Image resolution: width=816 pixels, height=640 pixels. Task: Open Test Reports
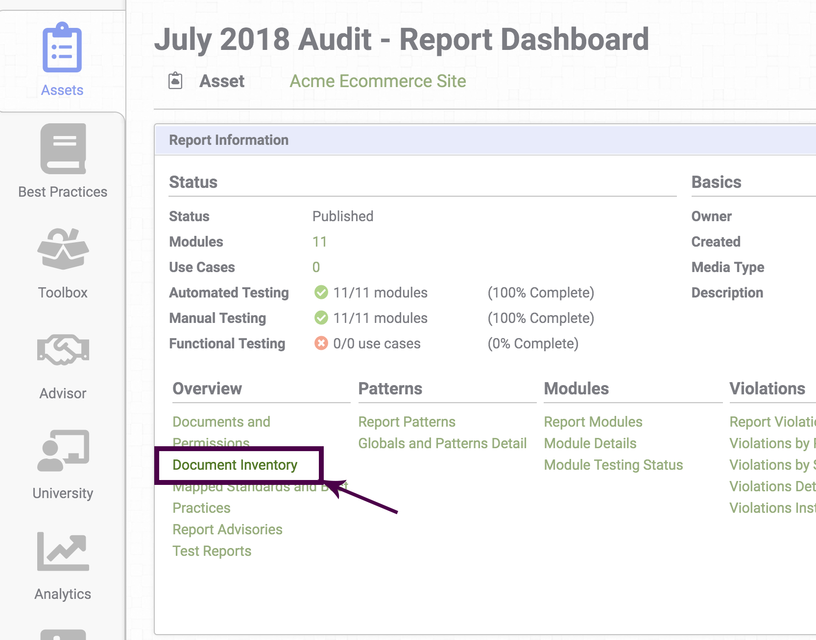tap(212, 550)
